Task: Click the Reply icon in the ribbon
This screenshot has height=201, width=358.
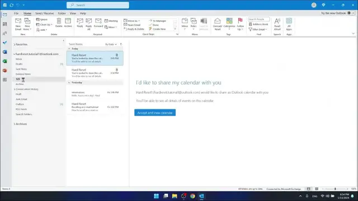Action: [80, 21]
